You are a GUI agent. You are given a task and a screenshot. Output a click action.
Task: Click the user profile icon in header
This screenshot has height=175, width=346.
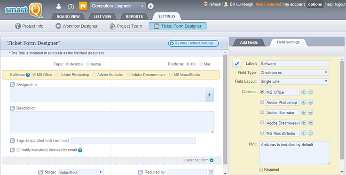pos(59,6)
